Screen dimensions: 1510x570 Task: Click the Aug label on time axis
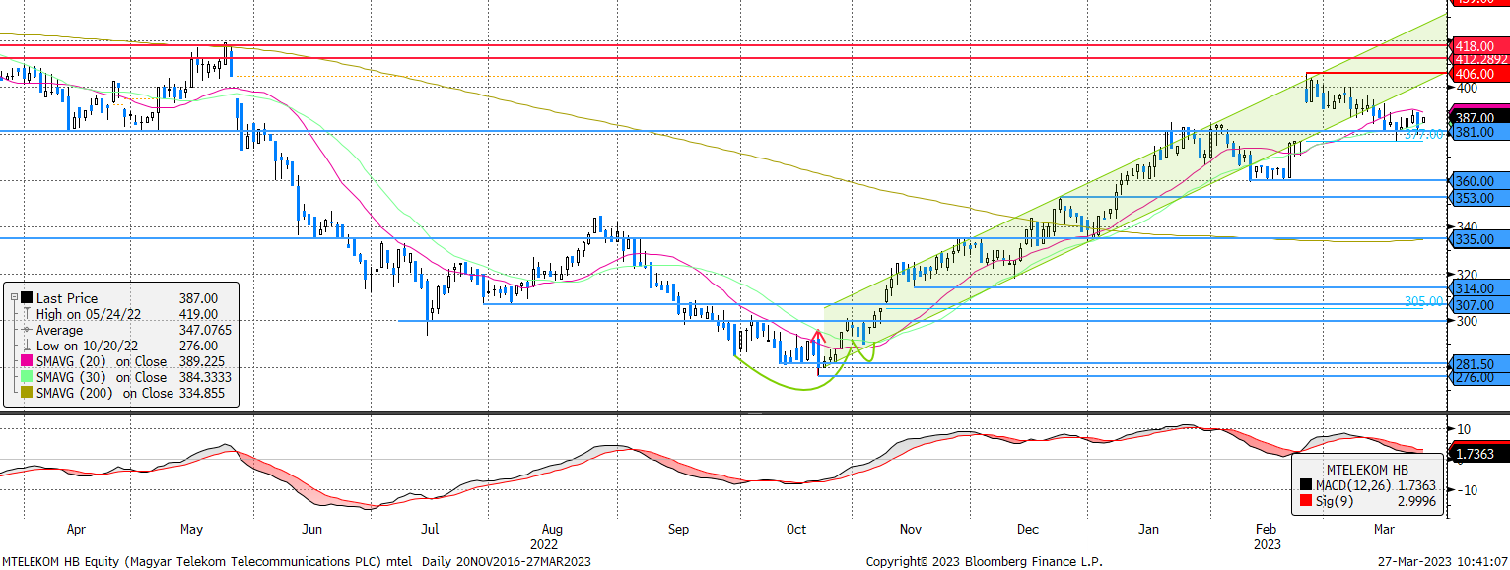551,530
